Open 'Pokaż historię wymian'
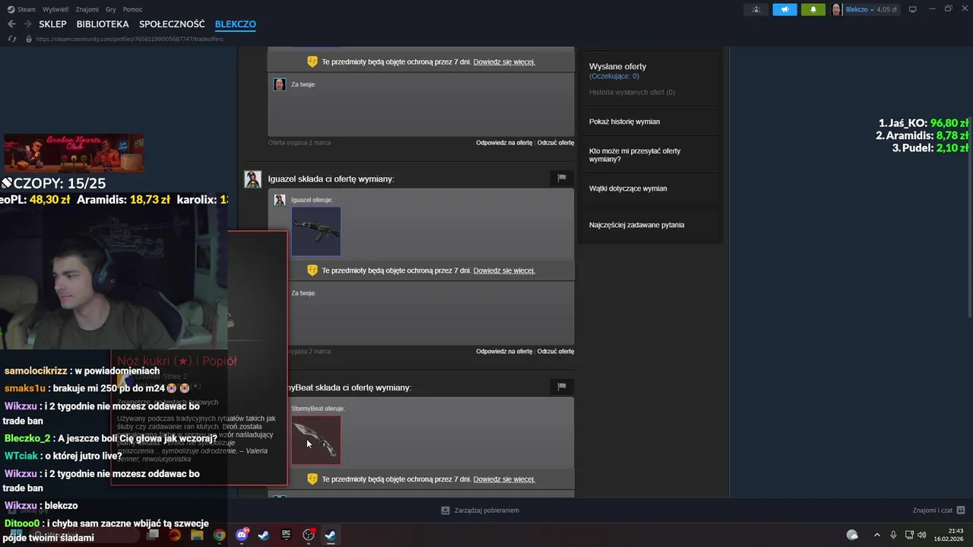The image size is (973, 547). 624,122
